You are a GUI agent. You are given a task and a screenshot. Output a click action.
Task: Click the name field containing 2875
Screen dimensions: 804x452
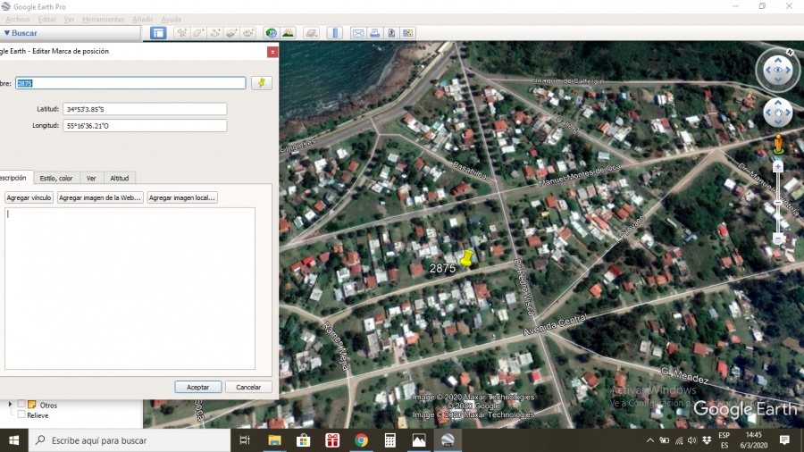(x=130, y=83)
